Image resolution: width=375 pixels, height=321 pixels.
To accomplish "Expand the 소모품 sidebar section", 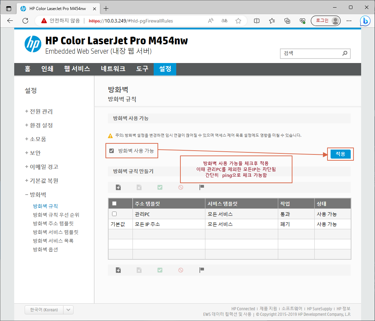I will 35,139.
